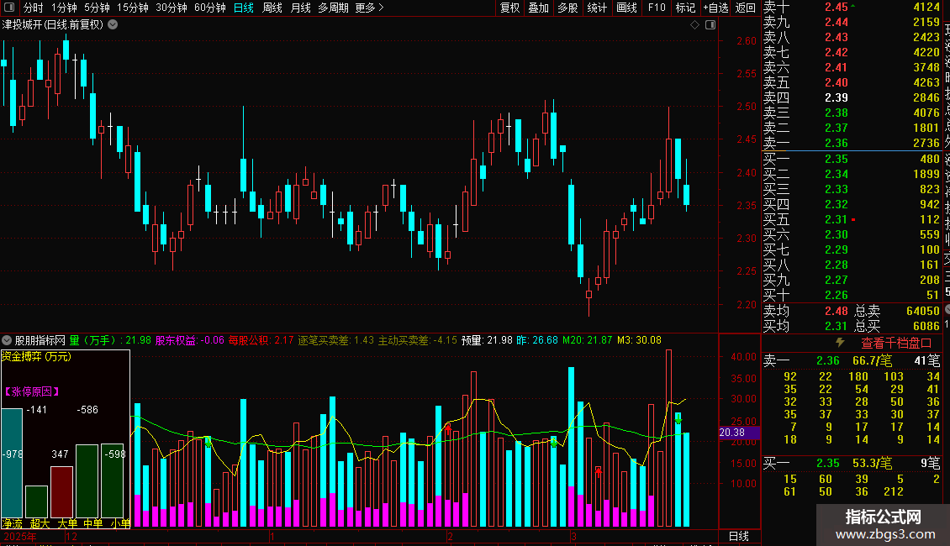
Task: Click the 总买 value 6086
Action: 926,326
